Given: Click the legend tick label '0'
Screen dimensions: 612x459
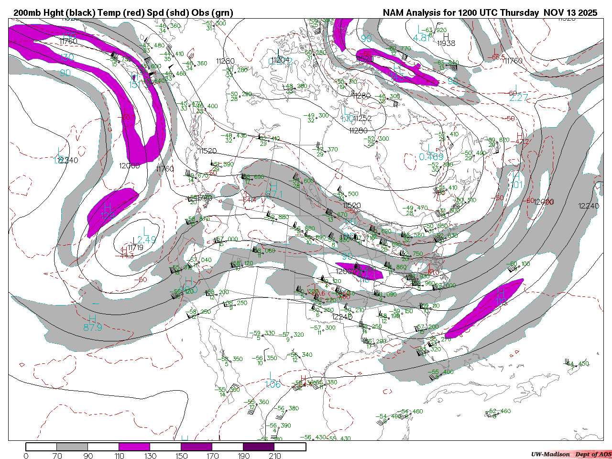Looking at the screenshot, I should [x=26, y=456].
